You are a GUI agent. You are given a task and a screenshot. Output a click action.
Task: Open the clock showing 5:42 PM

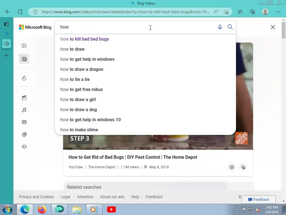click(x=272, y=210)
